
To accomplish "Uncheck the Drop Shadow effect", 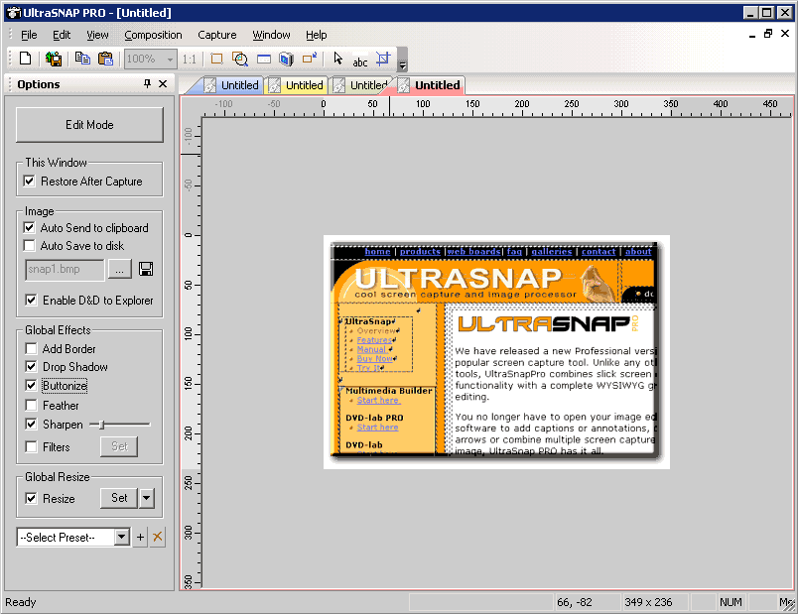I will point(31,366).
